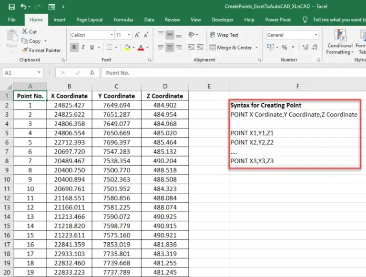Click the Borders icon
The width and height of the screenshot is (366, 277).
109,47
